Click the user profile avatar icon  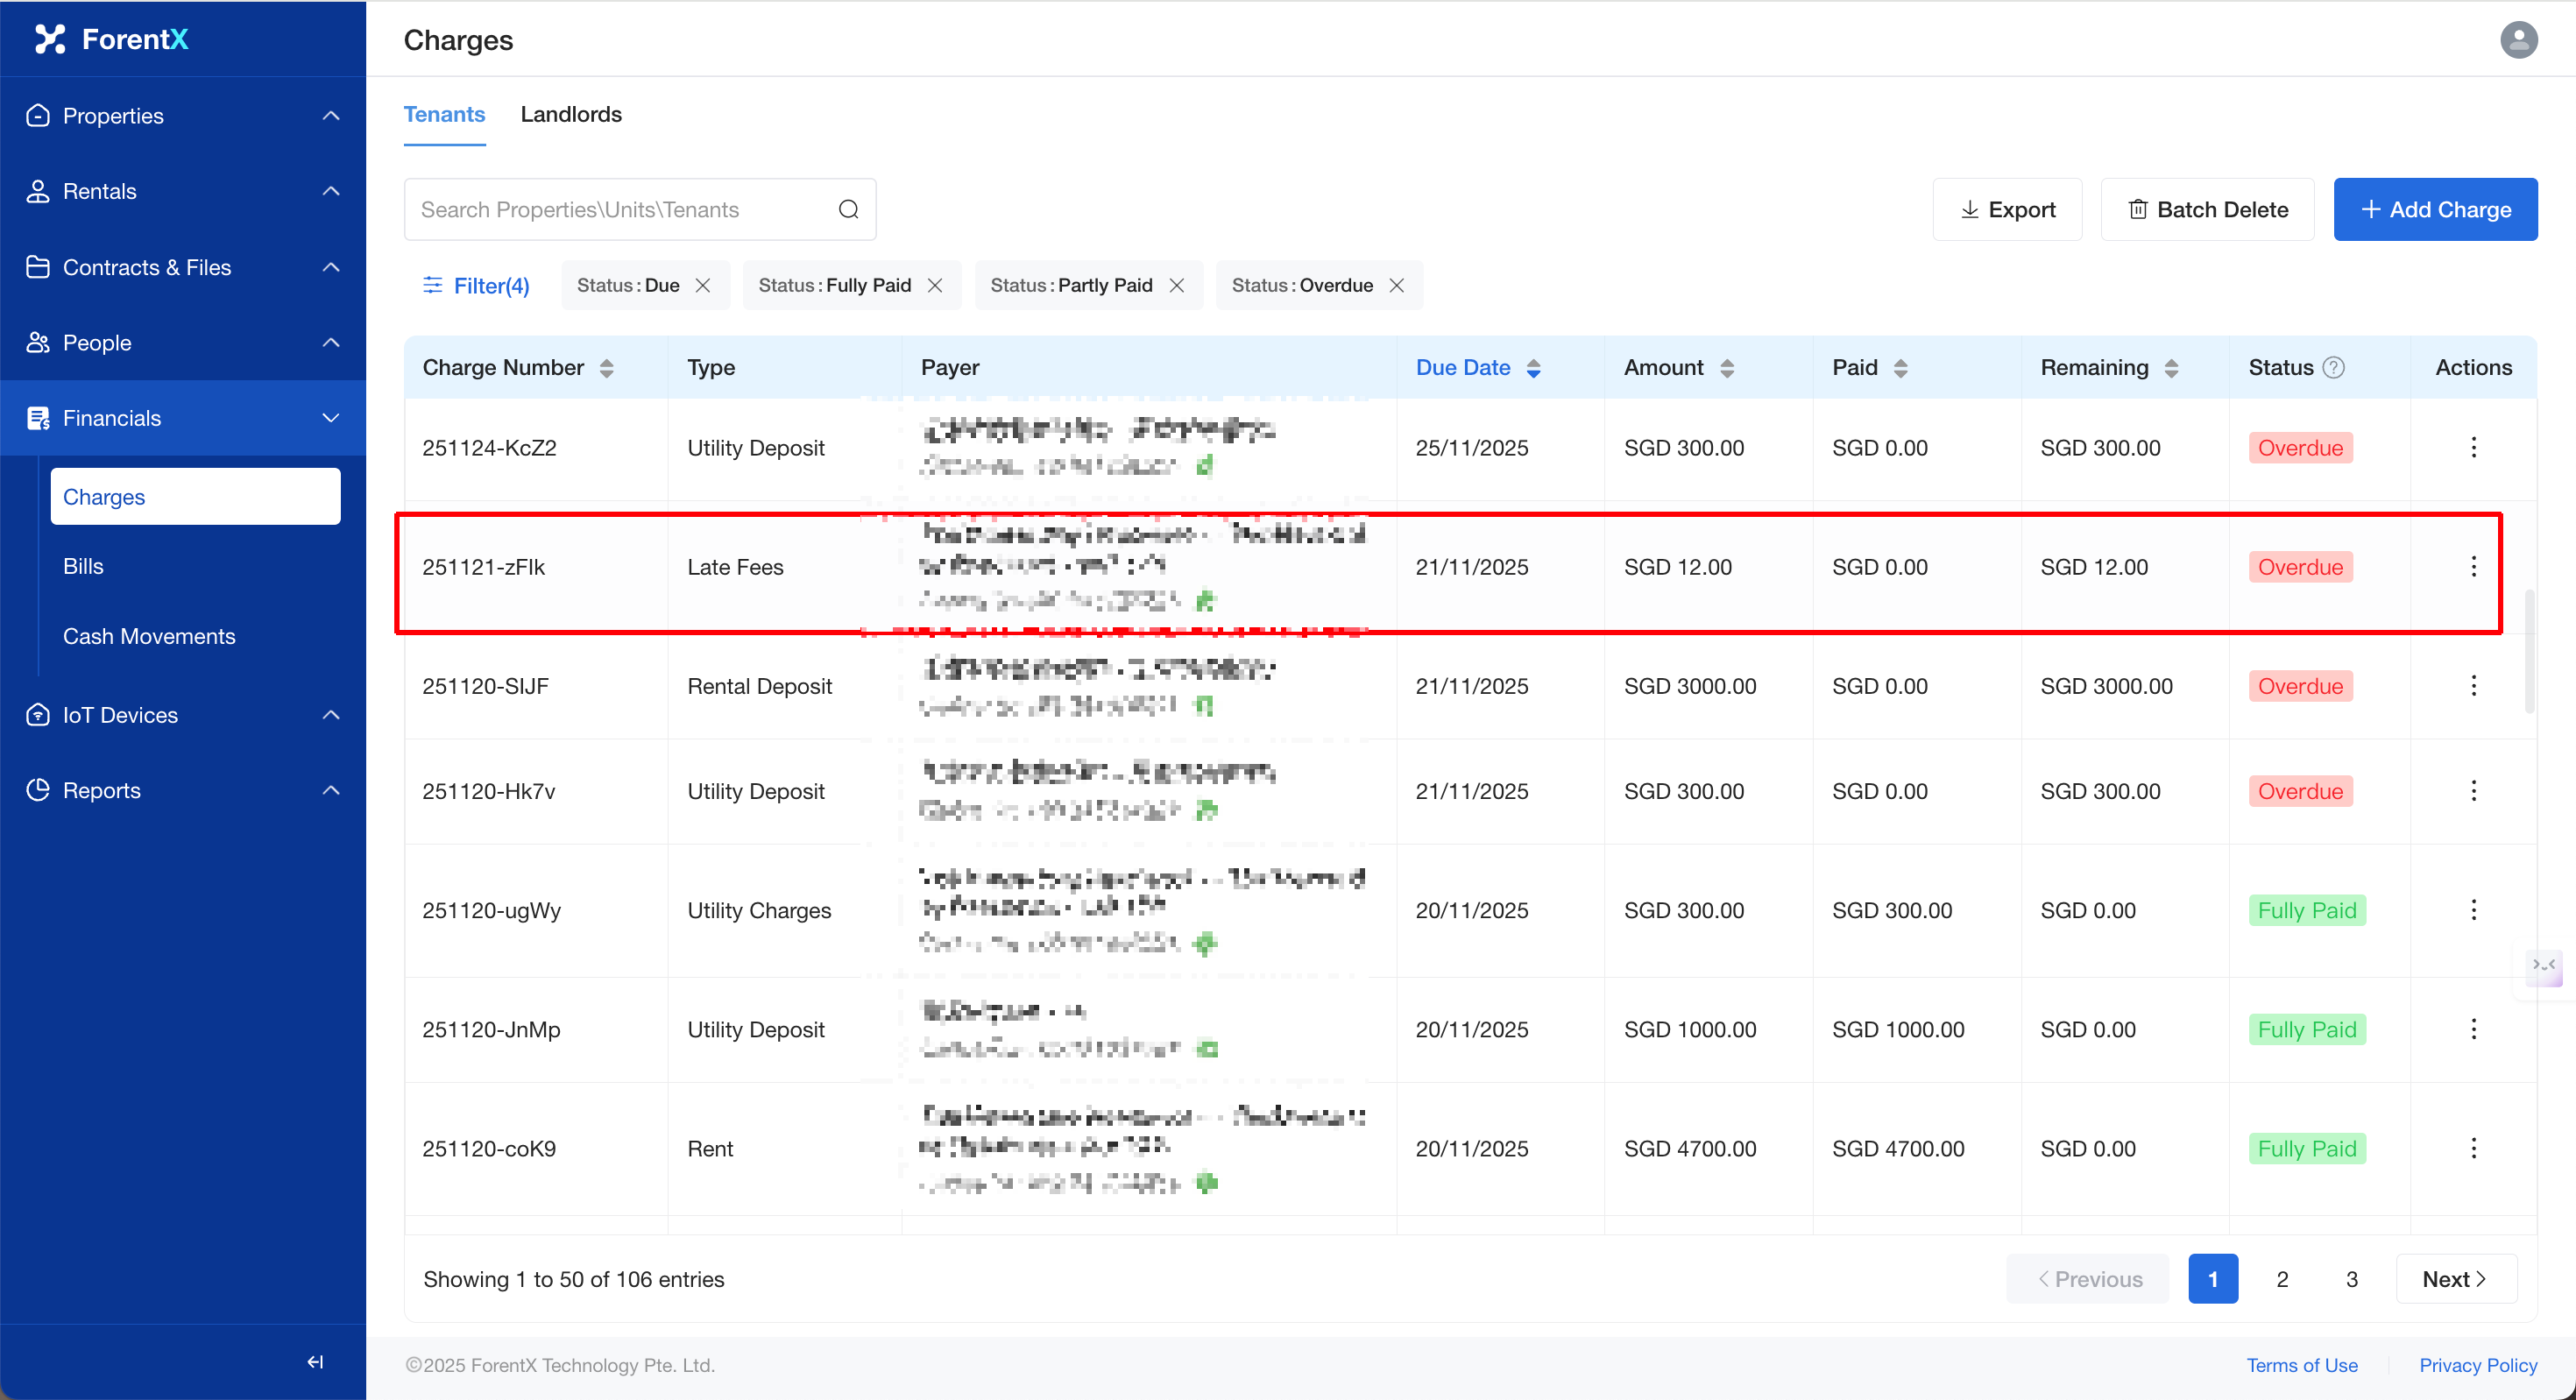point(2518,40)
